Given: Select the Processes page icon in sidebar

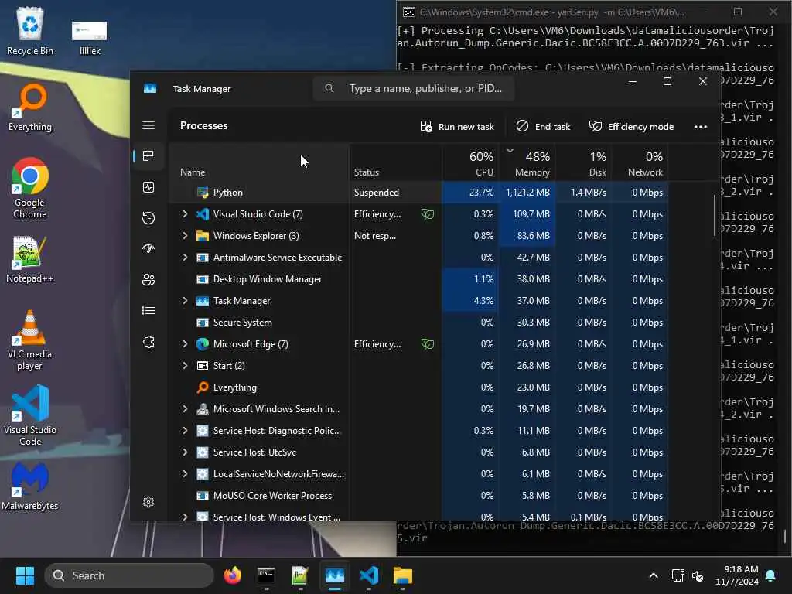Looking at the screenshot, I should click(x=148, y=156).
